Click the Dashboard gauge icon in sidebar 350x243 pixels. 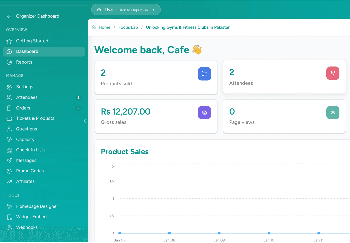pos(9,51)
